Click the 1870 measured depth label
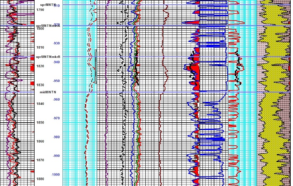Image resolution: width=293 pixels, height=186 pixels. [x=40, y=160]
